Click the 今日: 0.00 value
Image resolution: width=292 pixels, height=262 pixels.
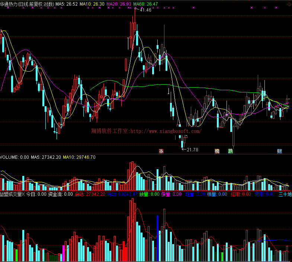36,194
